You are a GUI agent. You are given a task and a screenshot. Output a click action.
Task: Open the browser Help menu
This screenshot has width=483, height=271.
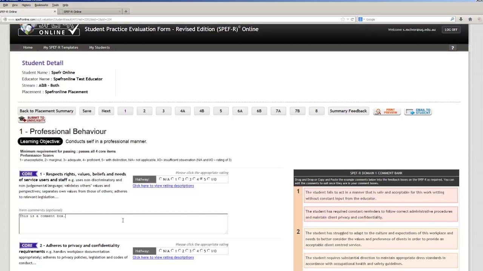pos(65,5)
